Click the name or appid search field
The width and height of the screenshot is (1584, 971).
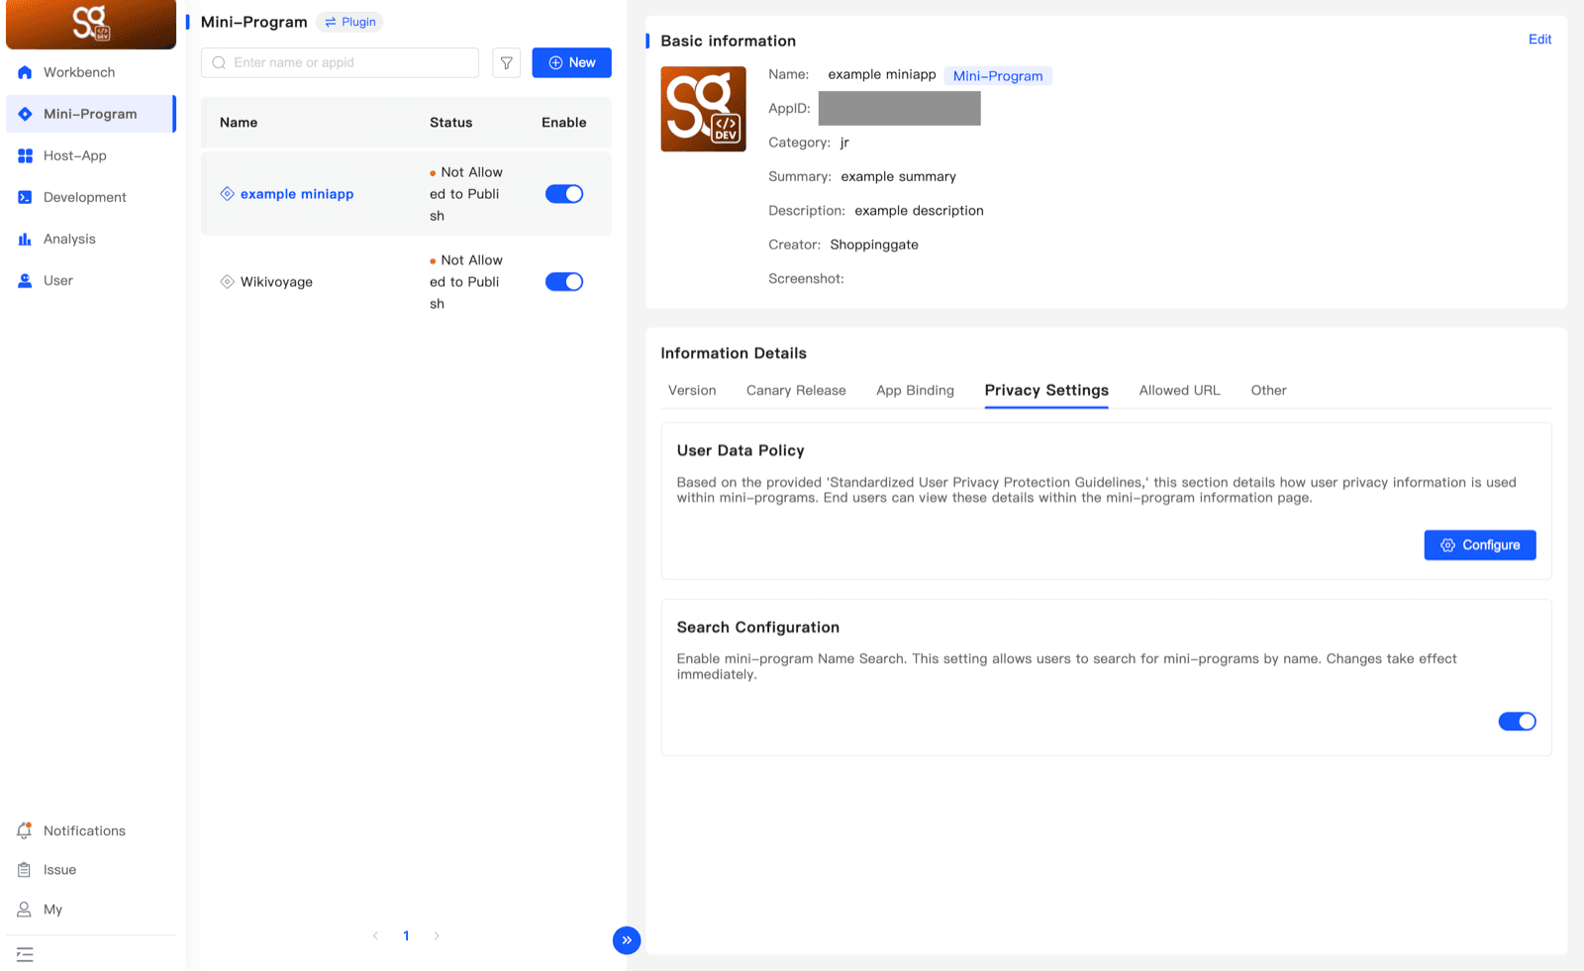[340, 62]
